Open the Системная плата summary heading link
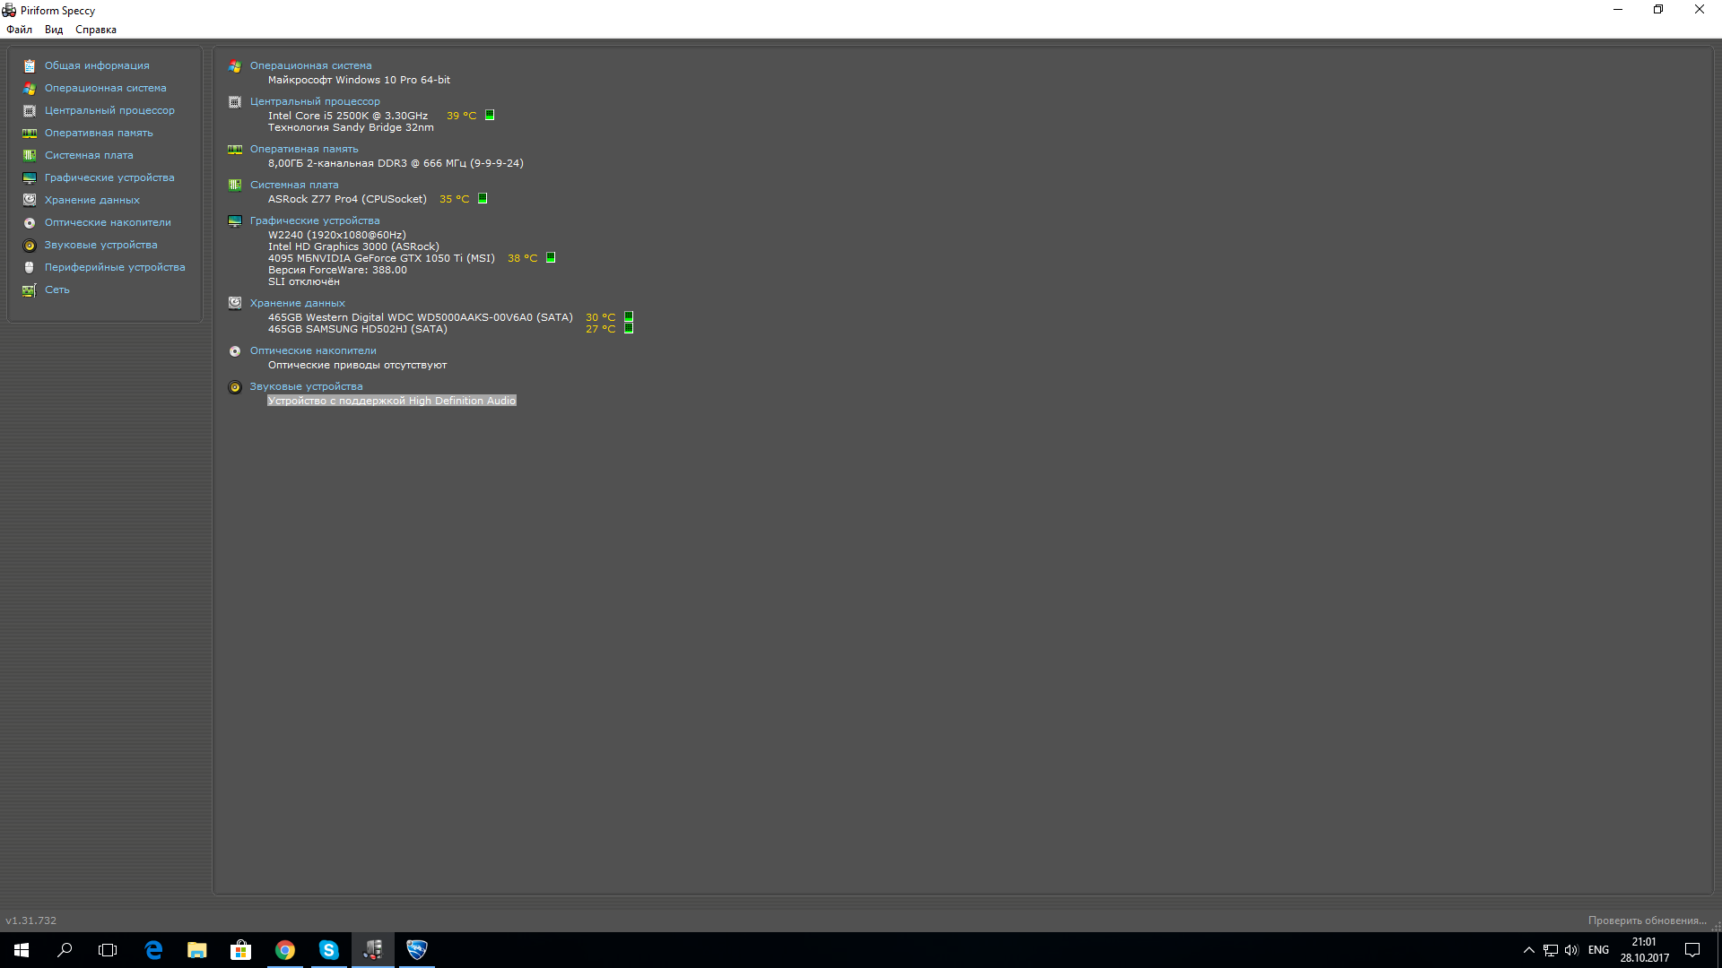Image resolution: width=1722 pixels, height=968 pixels. point(294,185)
